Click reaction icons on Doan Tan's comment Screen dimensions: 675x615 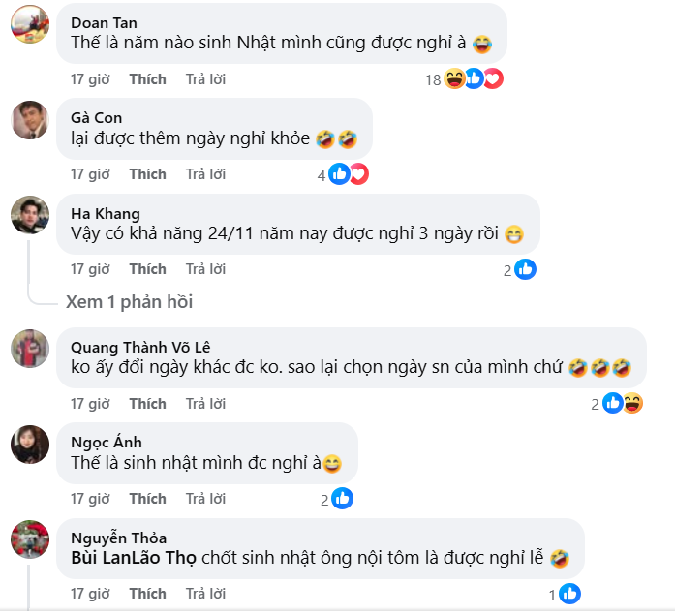(x=474, y=79)
